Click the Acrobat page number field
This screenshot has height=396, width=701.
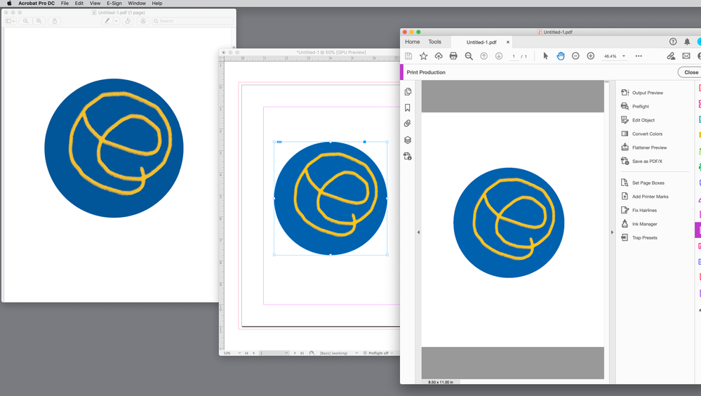(514, 56)
